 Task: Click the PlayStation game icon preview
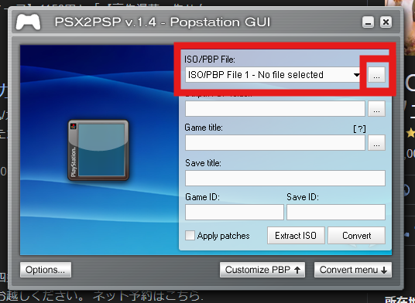pos(98,150)
